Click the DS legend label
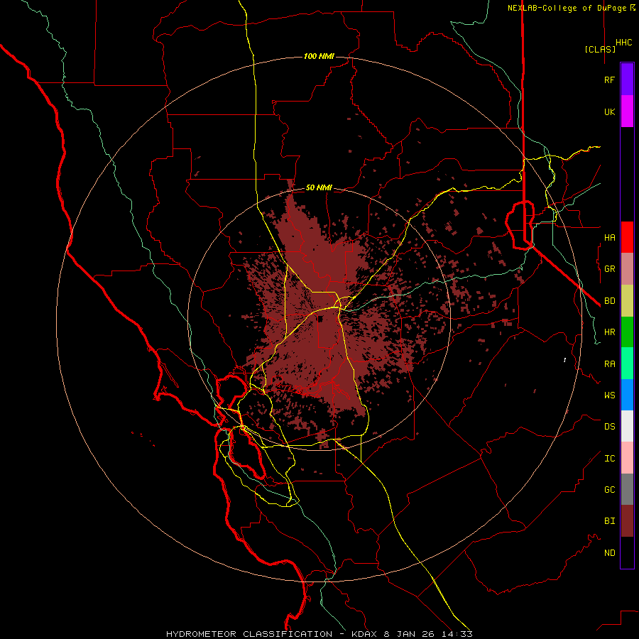Image resolution: width=639 pixels, height=639 pixels. (x=609, y=427)
